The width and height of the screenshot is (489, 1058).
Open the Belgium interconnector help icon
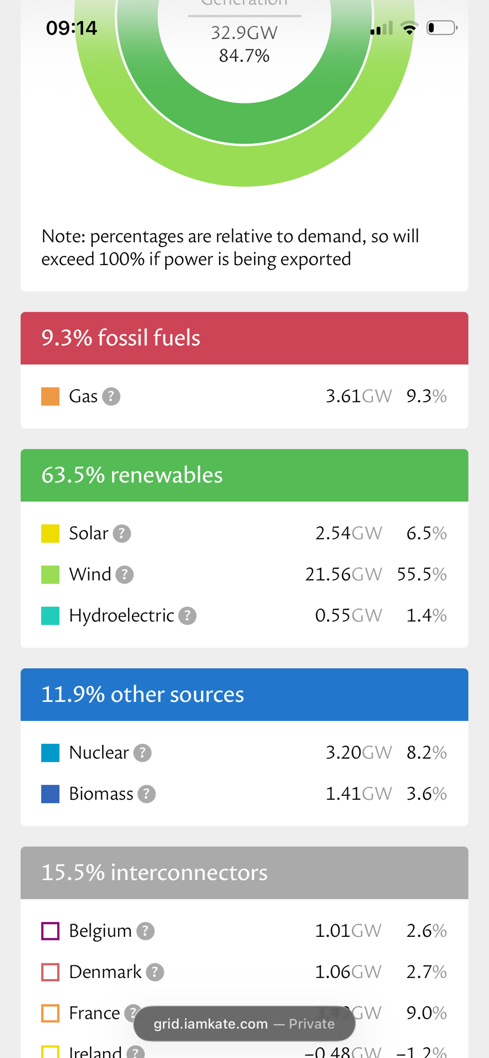(x=146, y=931)
